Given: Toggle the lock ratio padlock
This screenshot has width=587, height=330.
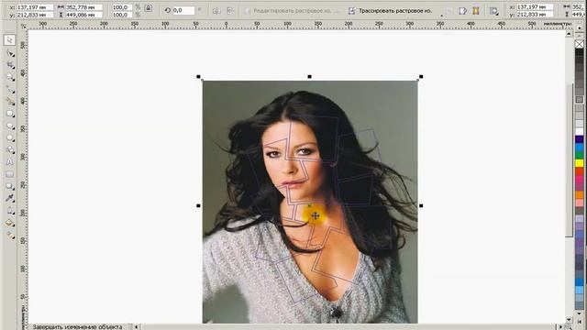Looking at the screenshot, I should (x=149, y=8).
